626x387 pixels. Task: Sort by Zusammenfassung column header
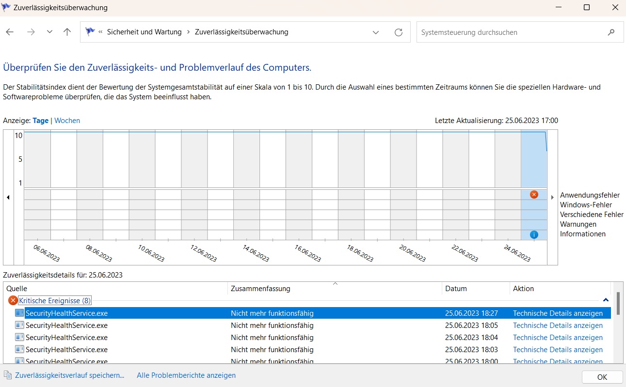(335, 288)
